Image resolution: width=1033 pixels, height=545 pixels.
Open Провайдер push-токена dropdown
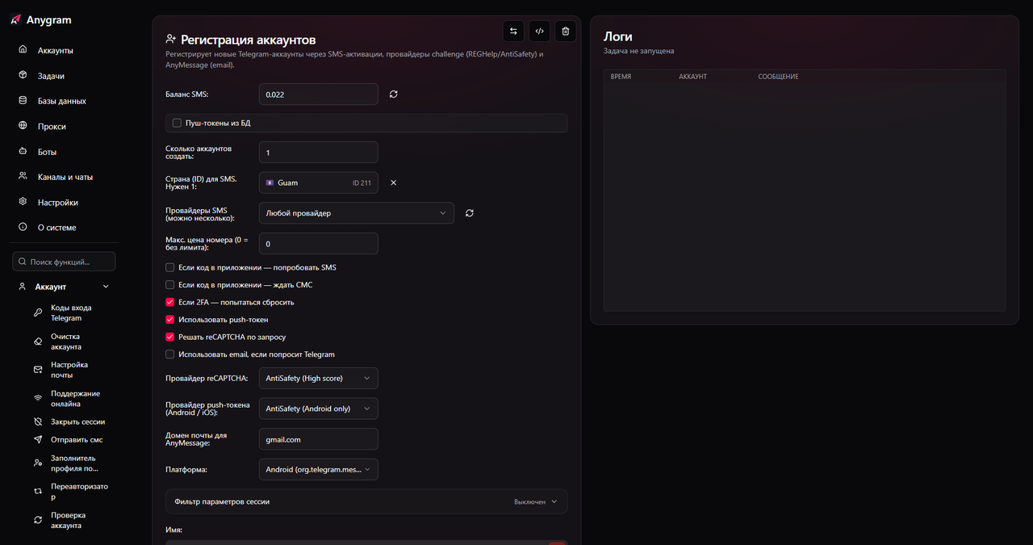319,409
